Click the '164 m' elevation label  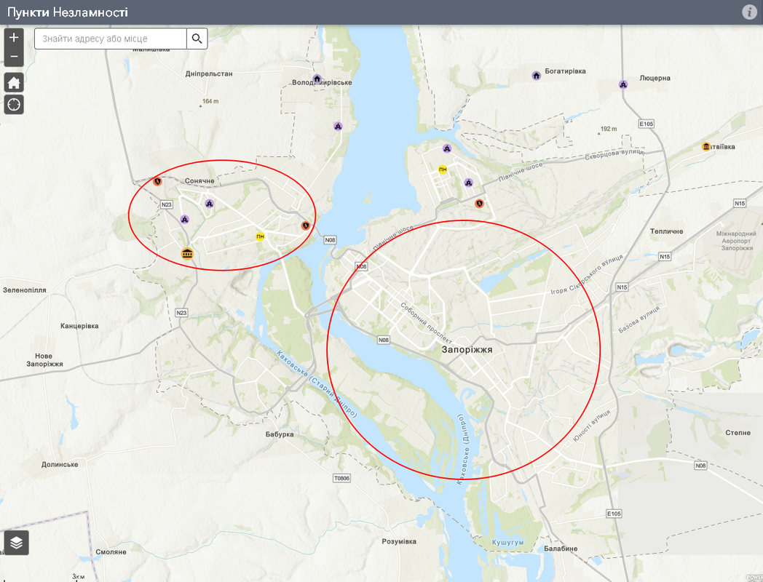coord(209,102)
